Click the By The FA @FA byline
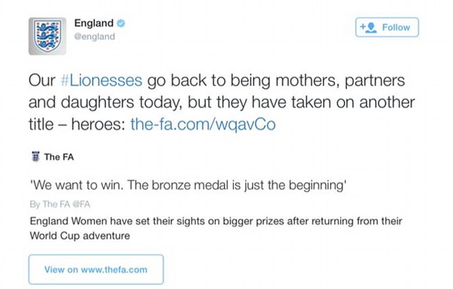The image size is (453, 289). pos(60,204)
